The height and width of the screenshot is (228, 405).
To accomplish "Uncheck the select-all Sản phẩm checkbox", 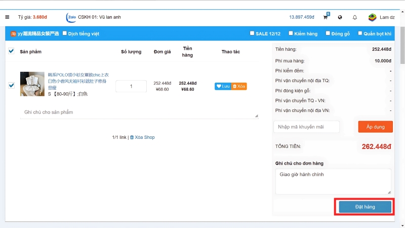I will (11, 51).
